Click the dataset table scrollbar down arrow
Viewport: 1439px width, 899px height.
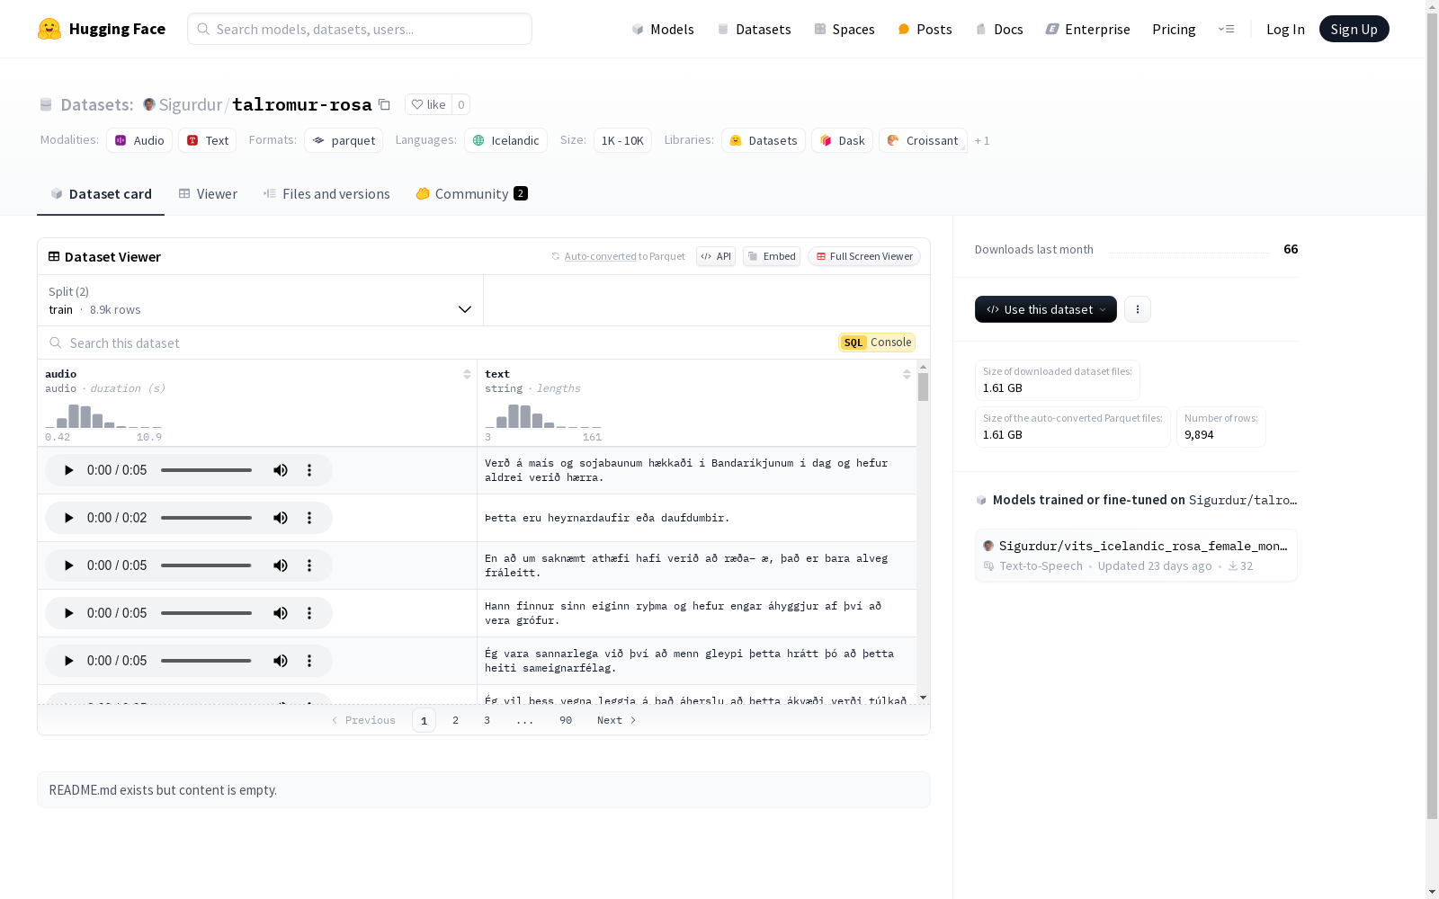pos(923,698)
